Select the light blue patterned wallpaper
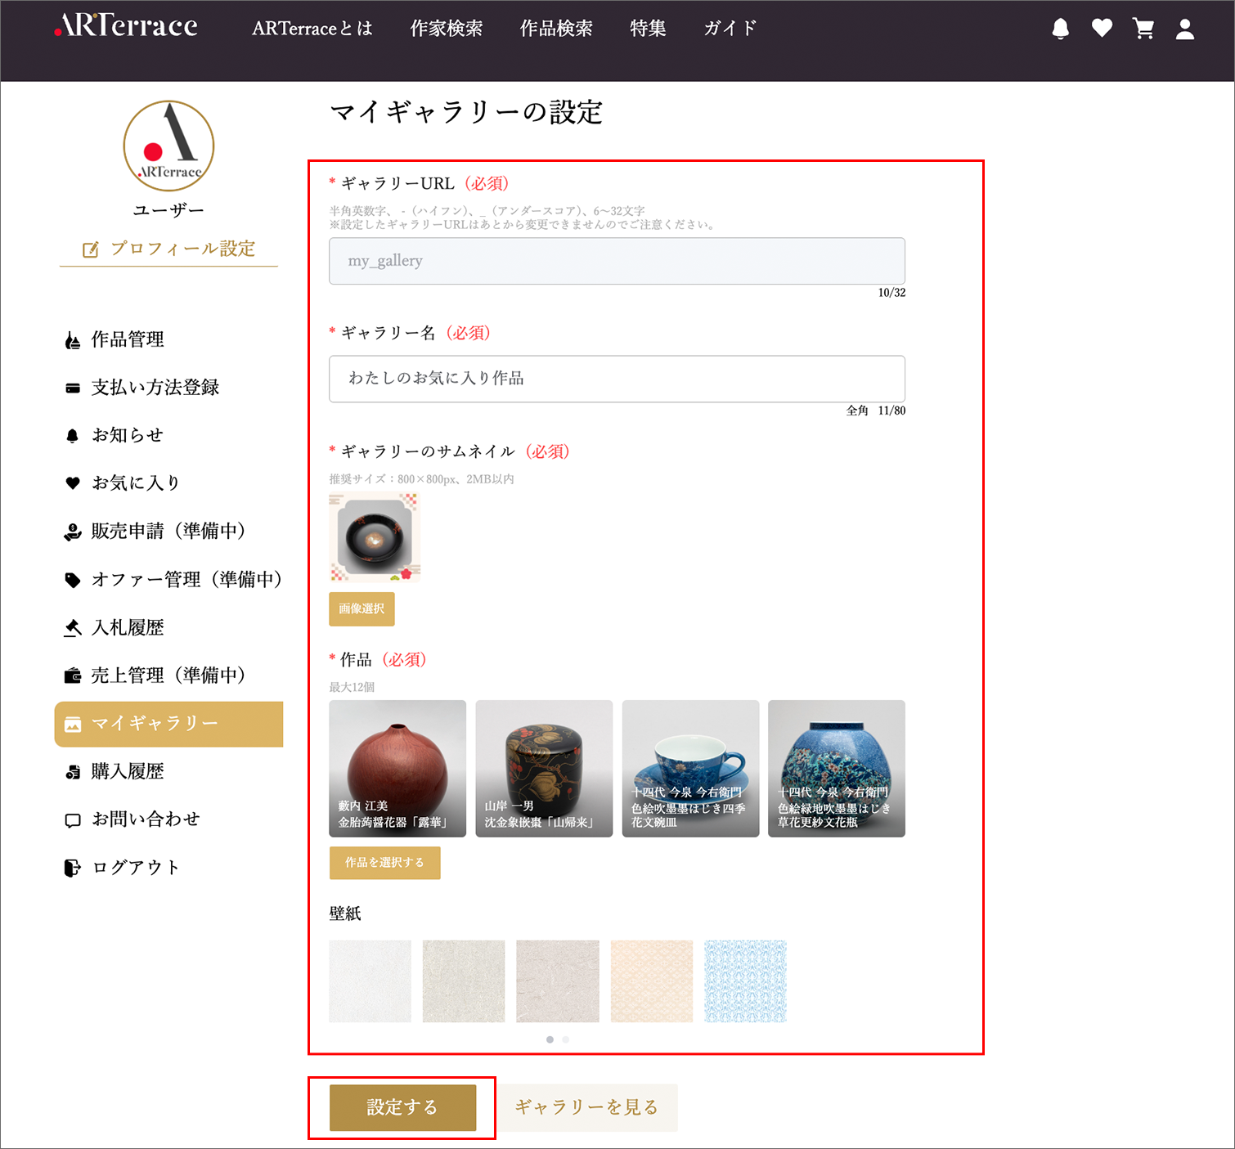This screenshot has height=1149, width=1235. 745,981
